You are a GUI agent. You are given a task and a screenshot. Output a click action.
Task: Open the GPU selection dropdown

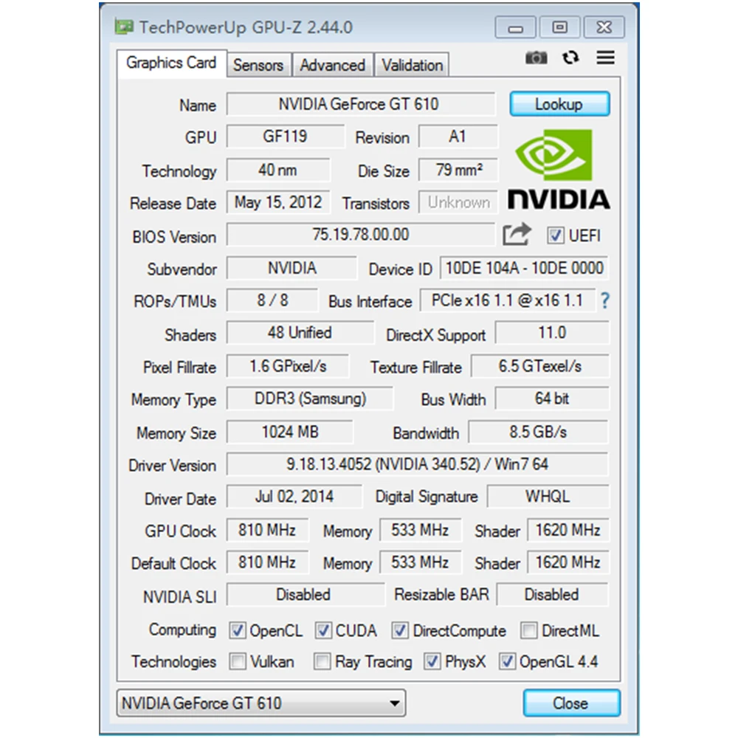coord(261,703)
